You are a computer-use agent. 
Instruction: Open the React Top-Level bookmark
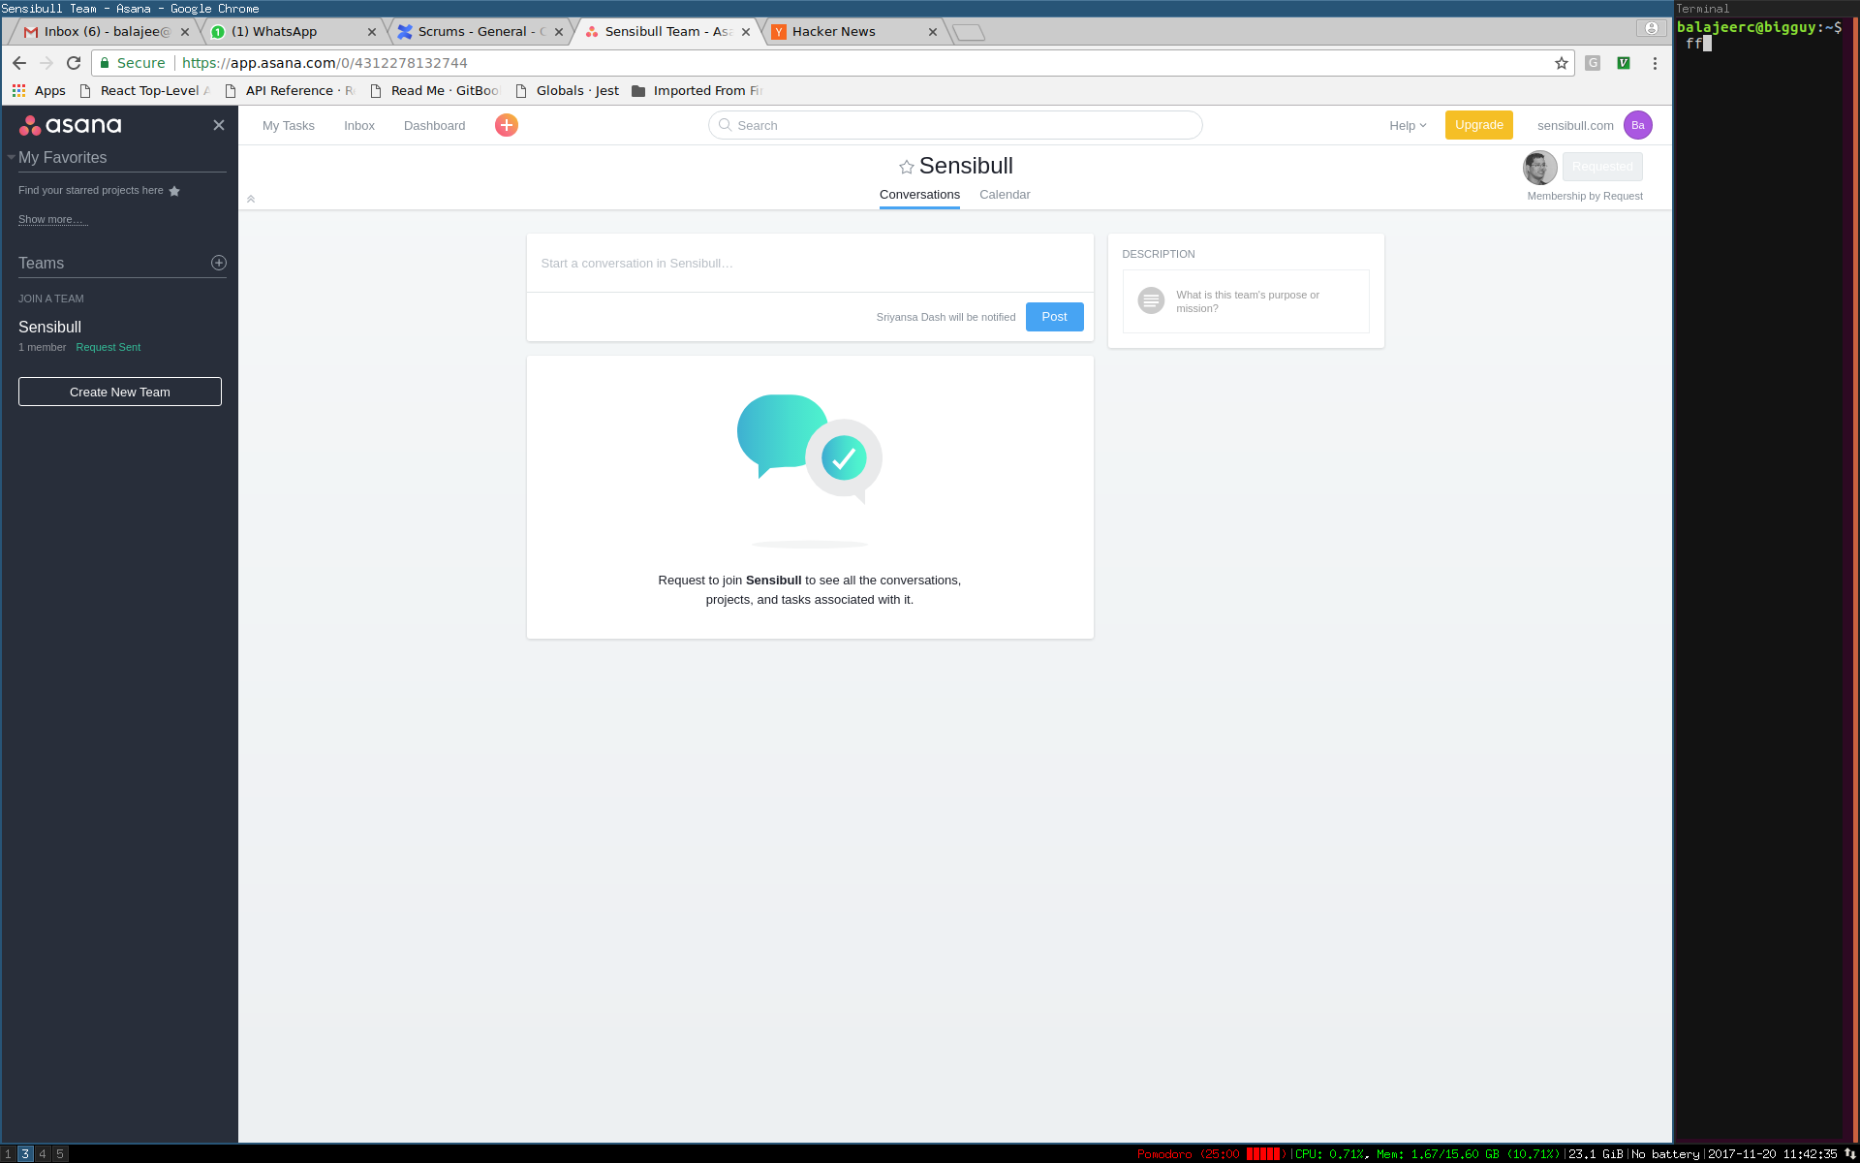pyautogui.click(x=144, y=90)
